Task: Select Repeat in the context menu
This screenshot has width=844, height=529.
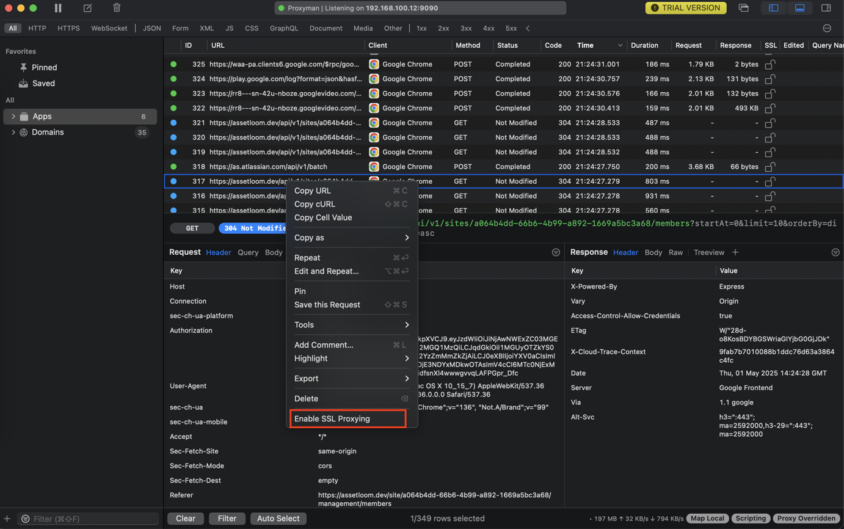Action: [x=351, y=258]
